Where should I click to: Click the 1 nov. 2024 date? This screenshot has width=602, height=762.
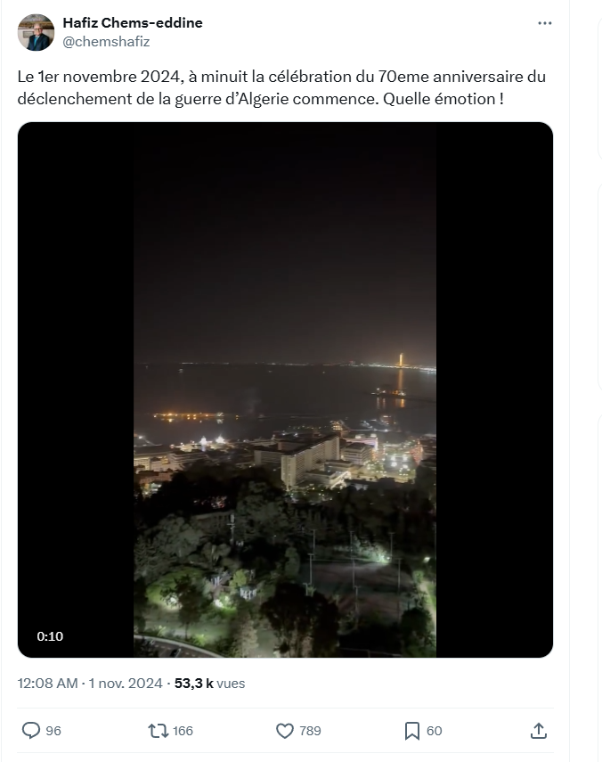click(x=126, y=684)
